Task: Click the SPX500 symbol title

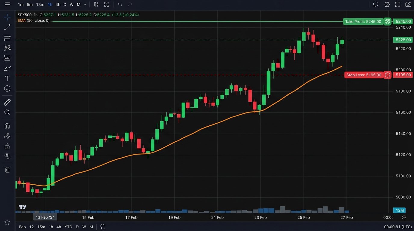Action: click(25, 15)
